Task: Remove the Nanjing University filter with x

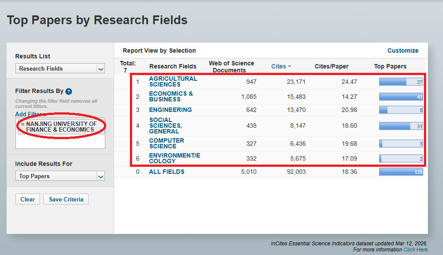Action: pos(23,124)
